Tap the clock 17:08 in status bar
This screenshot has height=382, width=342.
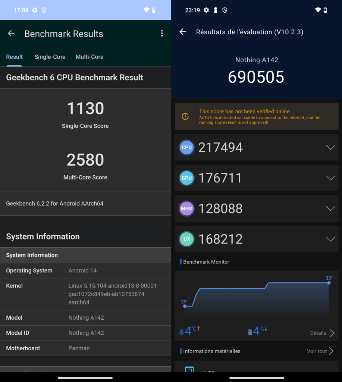[x=21, y=10]
